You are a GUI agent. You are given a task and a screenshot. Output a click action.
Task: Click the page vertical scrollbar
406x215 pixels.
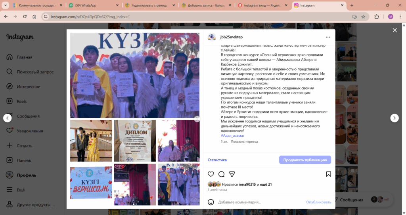tap(404, 119)
